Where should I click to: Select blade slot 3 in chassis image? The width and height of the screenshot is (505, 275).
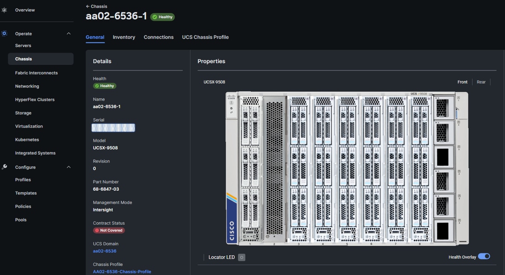298,169
